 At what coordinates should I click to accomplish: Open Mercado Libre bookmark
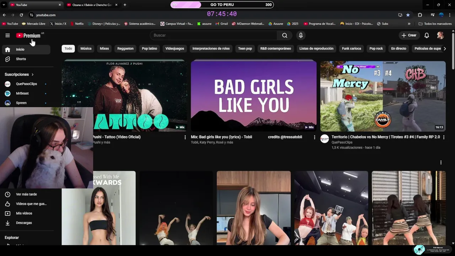point(34,24)
